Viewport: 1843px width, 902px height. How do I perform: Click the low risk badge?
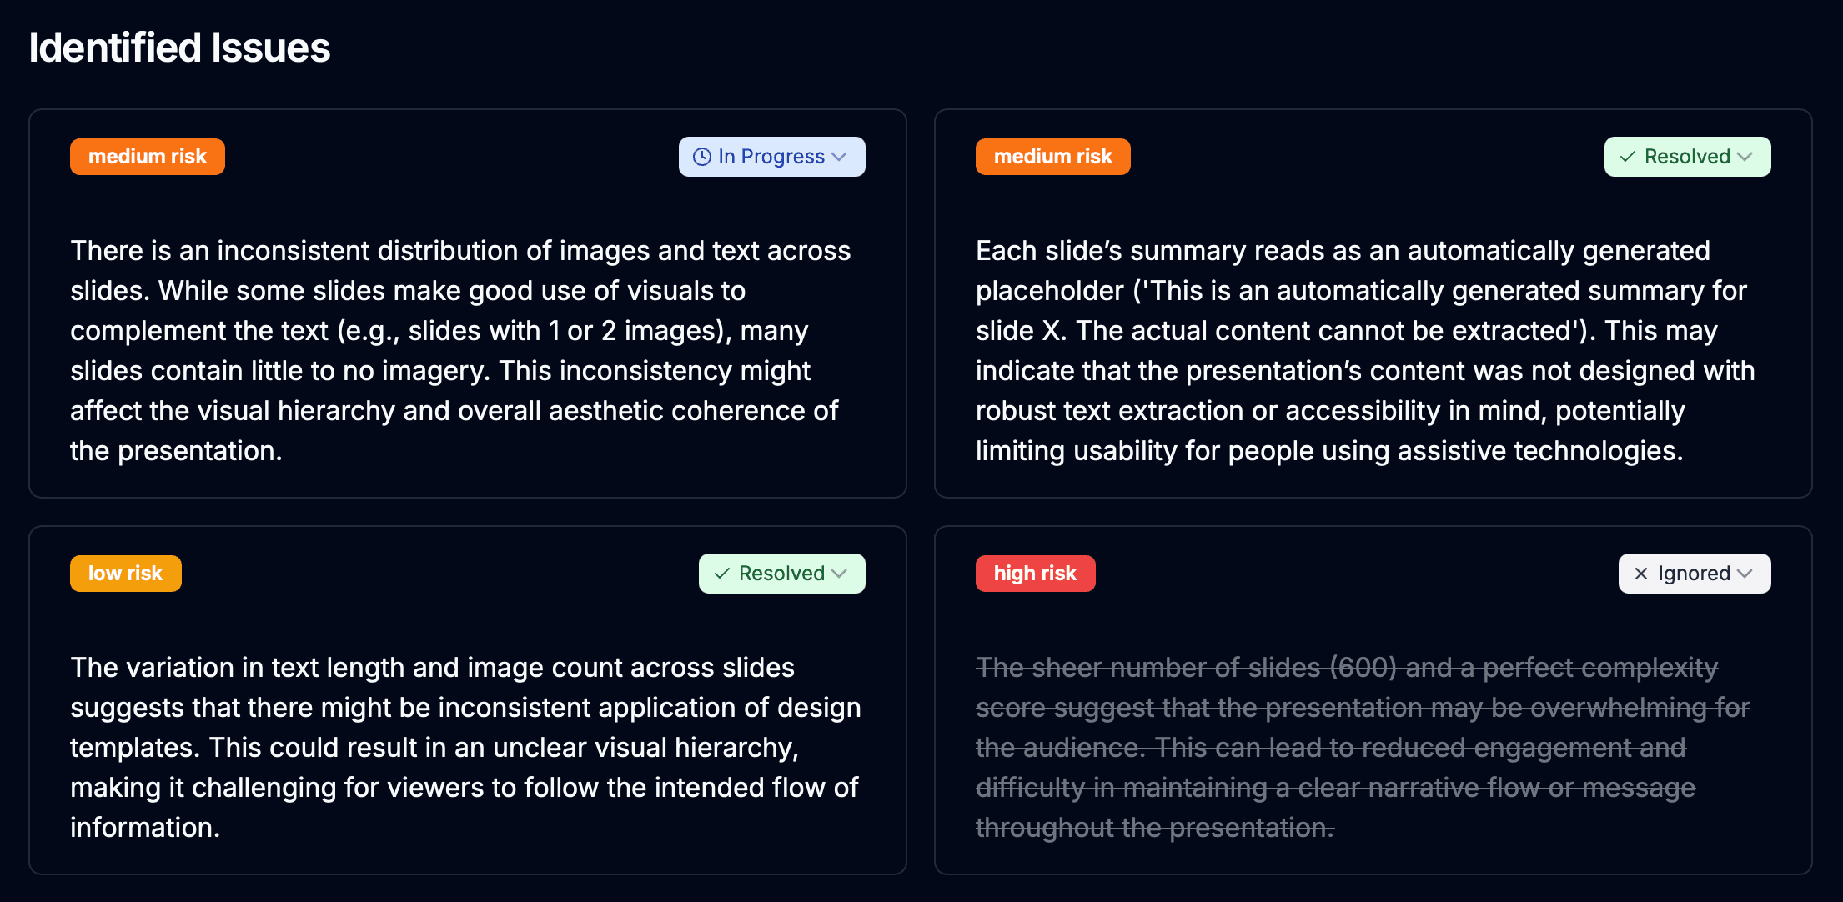(126, 574)
